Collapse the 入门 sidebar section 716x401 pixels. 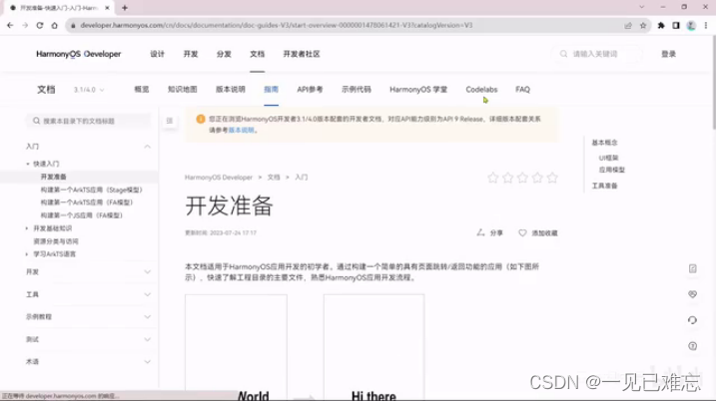147,147
